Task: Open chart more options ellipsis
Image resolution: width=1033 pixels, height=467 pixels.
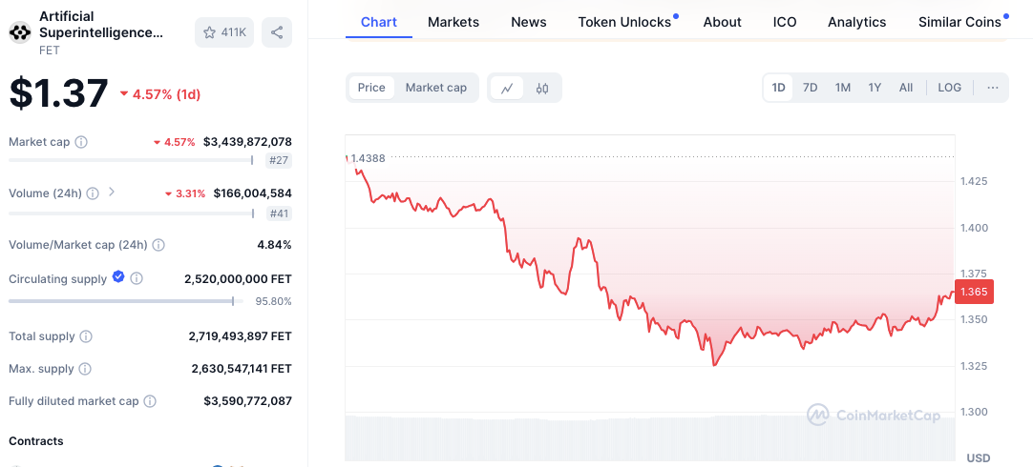Action: point(993,88)
